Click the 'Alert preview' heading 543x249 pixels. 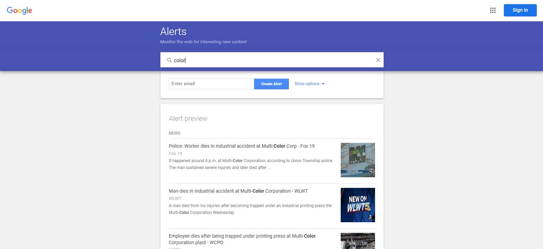[x=188, y=118]
